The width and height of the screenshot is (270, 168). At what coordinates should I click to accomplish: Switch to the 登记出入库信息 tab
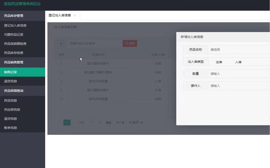[x=59, y=15]
